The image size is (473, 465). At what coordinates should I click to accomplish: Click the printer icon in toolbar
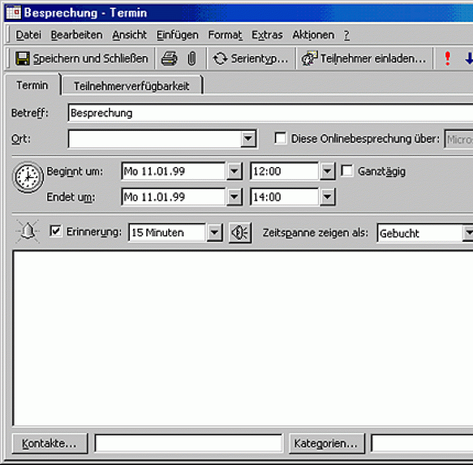(169, 59)
